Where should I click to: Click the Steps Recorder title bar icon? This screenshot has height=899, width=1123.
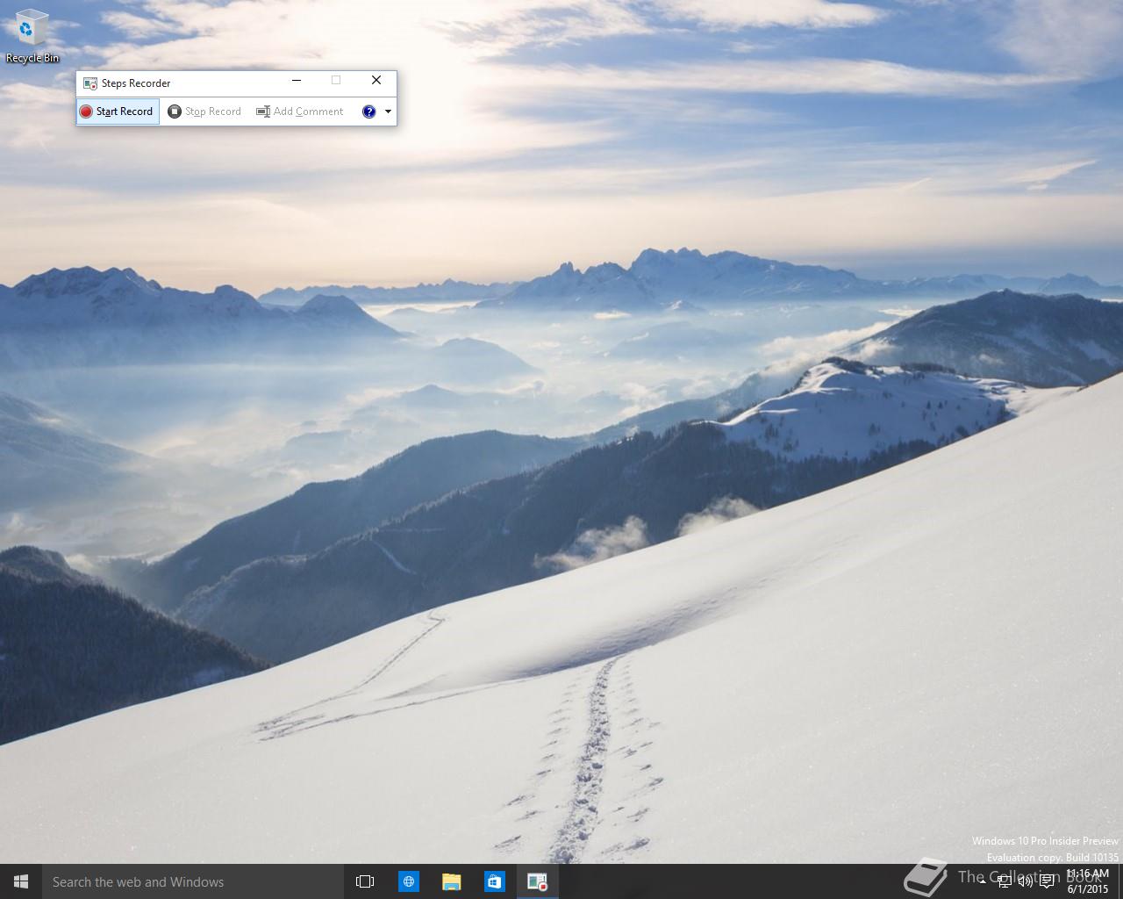(x=90, y=83)
